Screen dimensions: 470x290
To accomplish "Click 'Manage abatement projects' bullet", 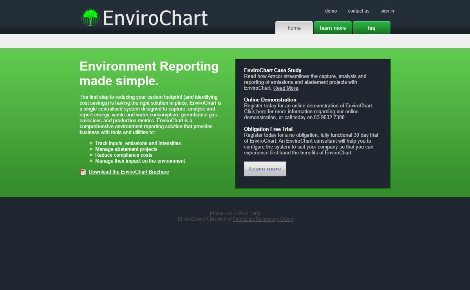I will coord(126,149).
